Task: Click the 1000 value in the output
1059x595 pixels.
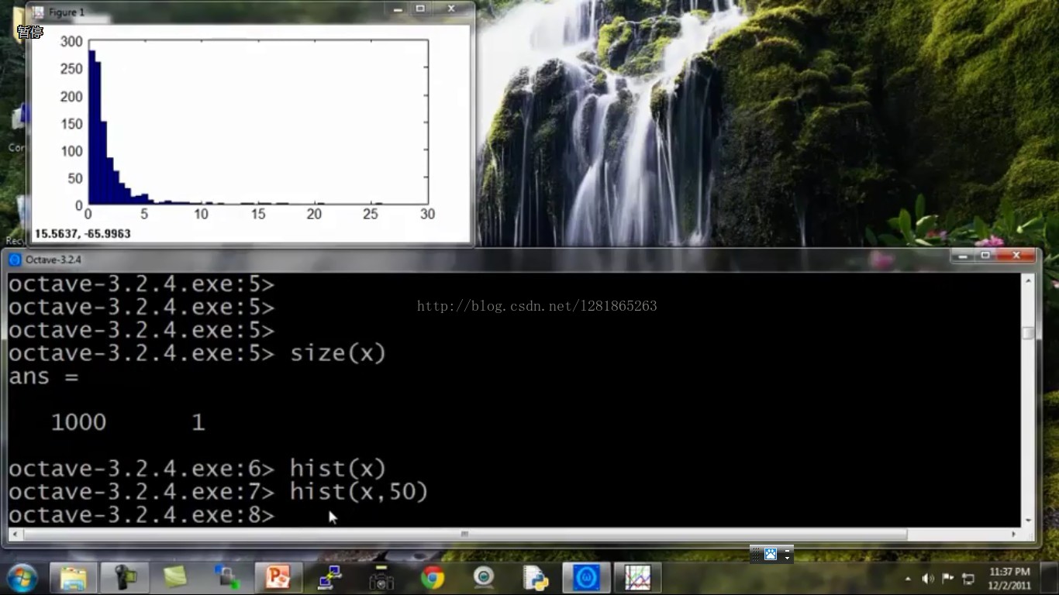Action: [78, 422]
